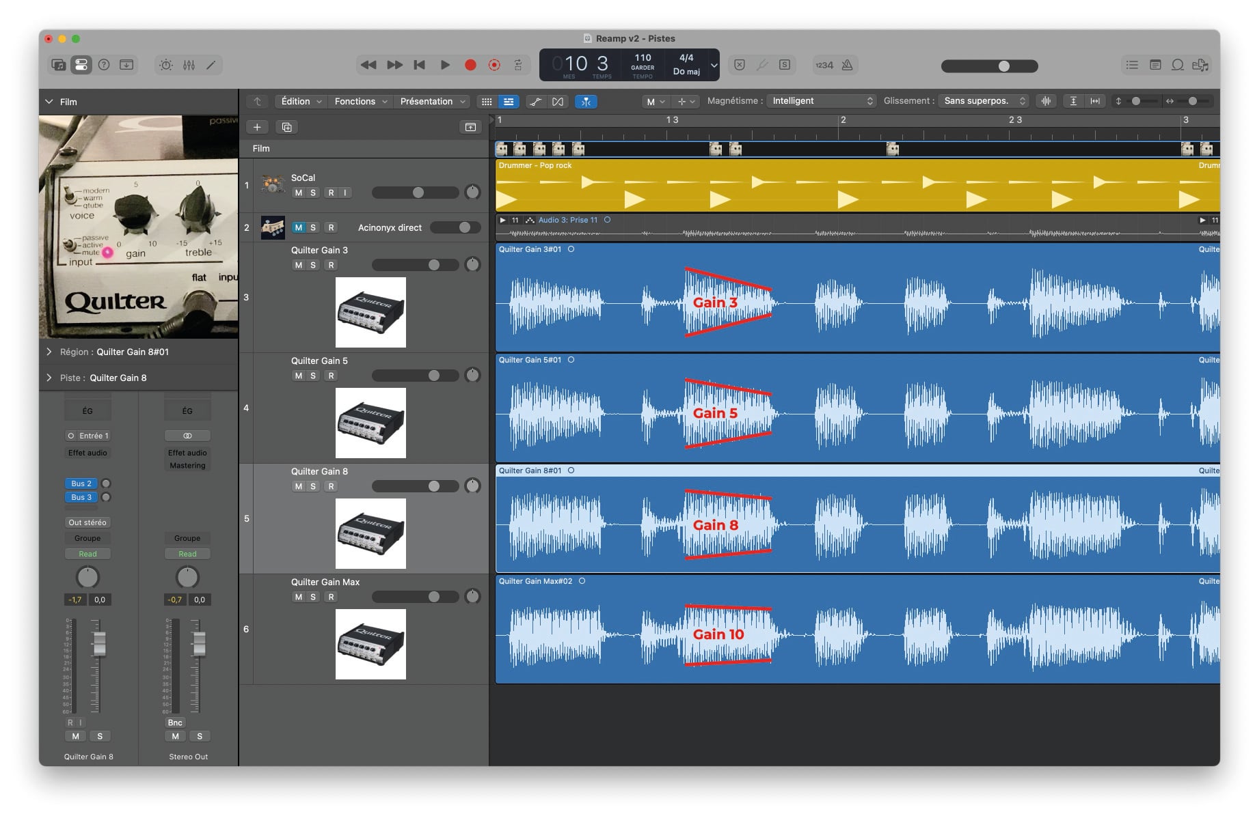Click the Bnc bounce button

175,722
